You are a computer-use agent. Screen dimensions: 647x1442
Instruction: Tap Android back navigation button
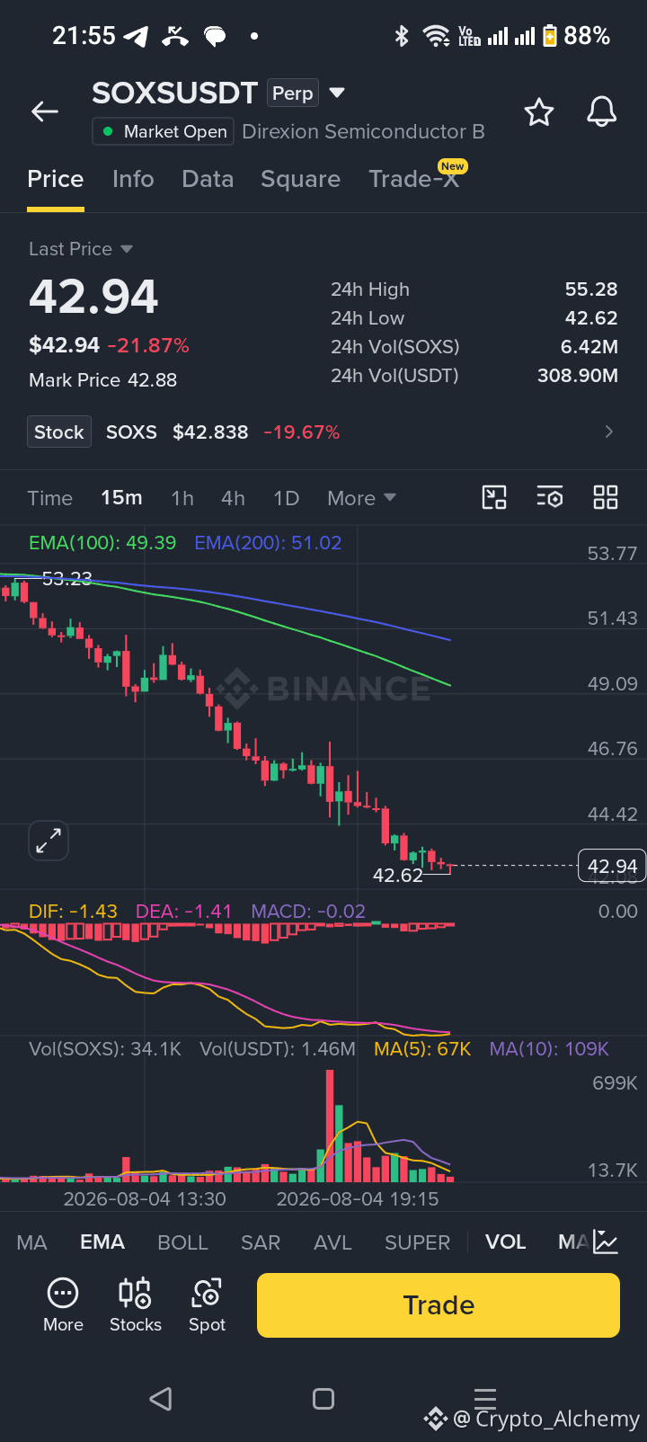click(161, 1398)
